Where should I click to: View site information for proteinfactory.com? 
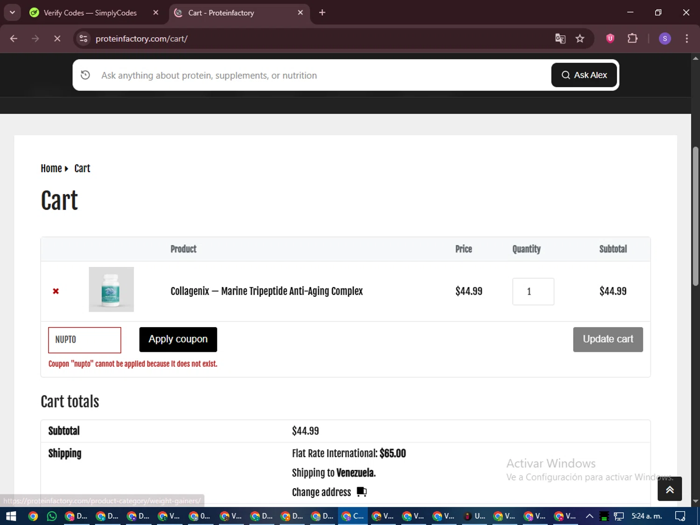84,39
